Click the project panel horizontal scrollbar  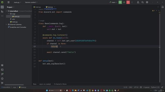[14, 85]
